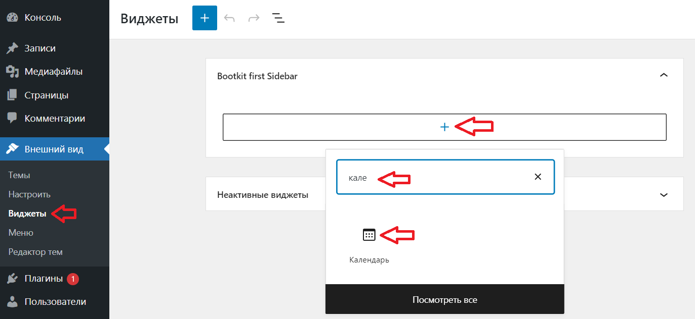Open the Темы submenu link
The height and width of the screenshot is (319, 695).
click(19, 175)
